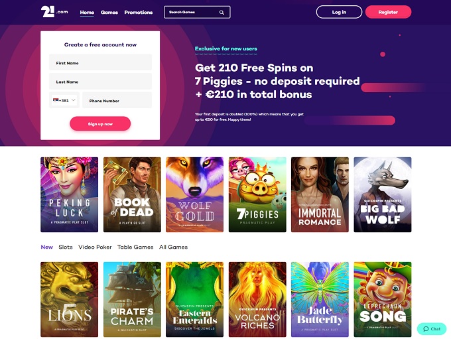Viewport: 451px width, 339px height.
Task: Open the Book of Dead game
Action: click(x=132, y=194)
